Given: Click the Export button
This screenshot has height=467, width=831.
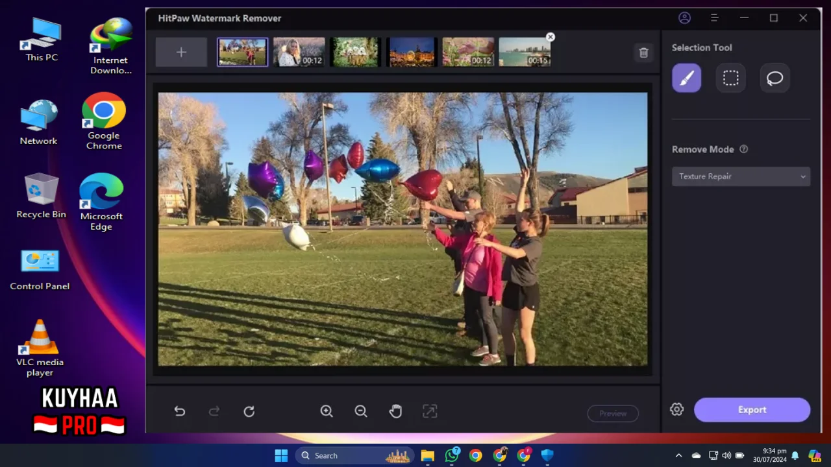Looking at the screenshot, I should [x=752, y=410].
